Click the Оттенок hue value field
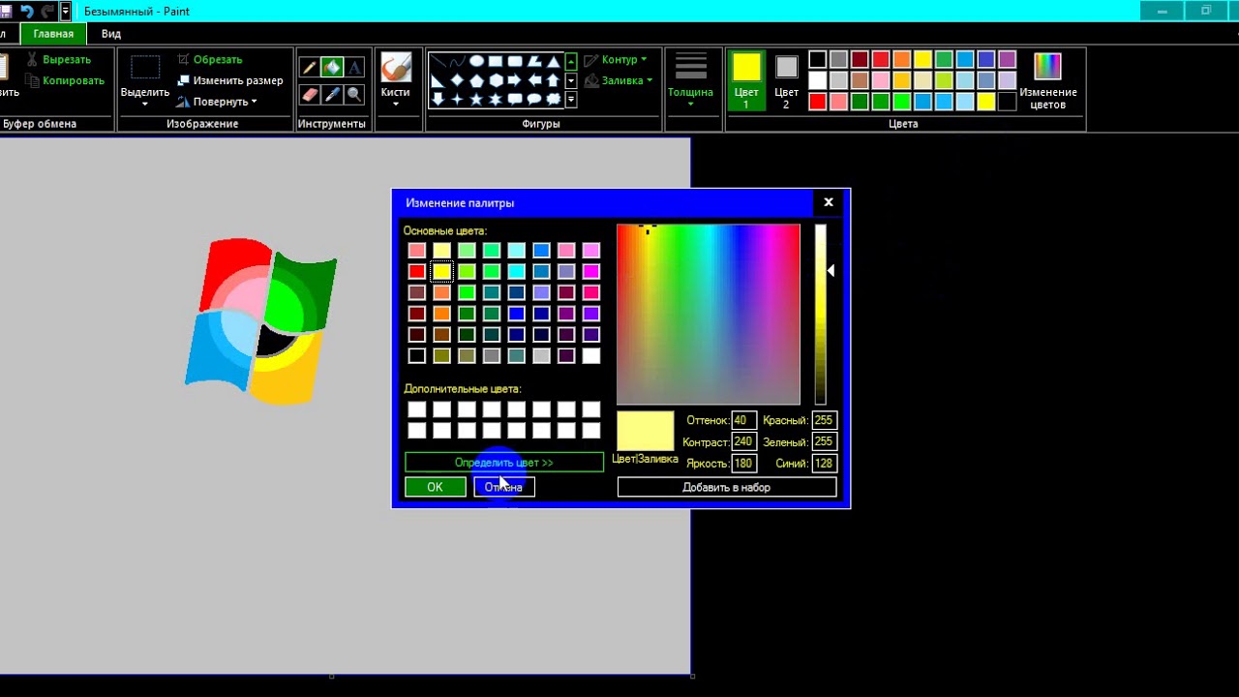The width and height of the screenshot is (1239, 697). pyautogui.click(x=743, y=420)
